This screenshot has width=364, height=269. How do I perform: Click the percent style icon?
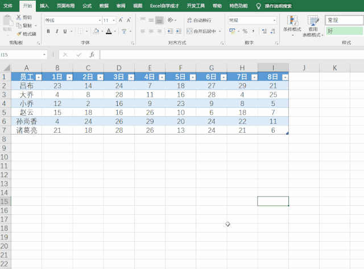245,31
